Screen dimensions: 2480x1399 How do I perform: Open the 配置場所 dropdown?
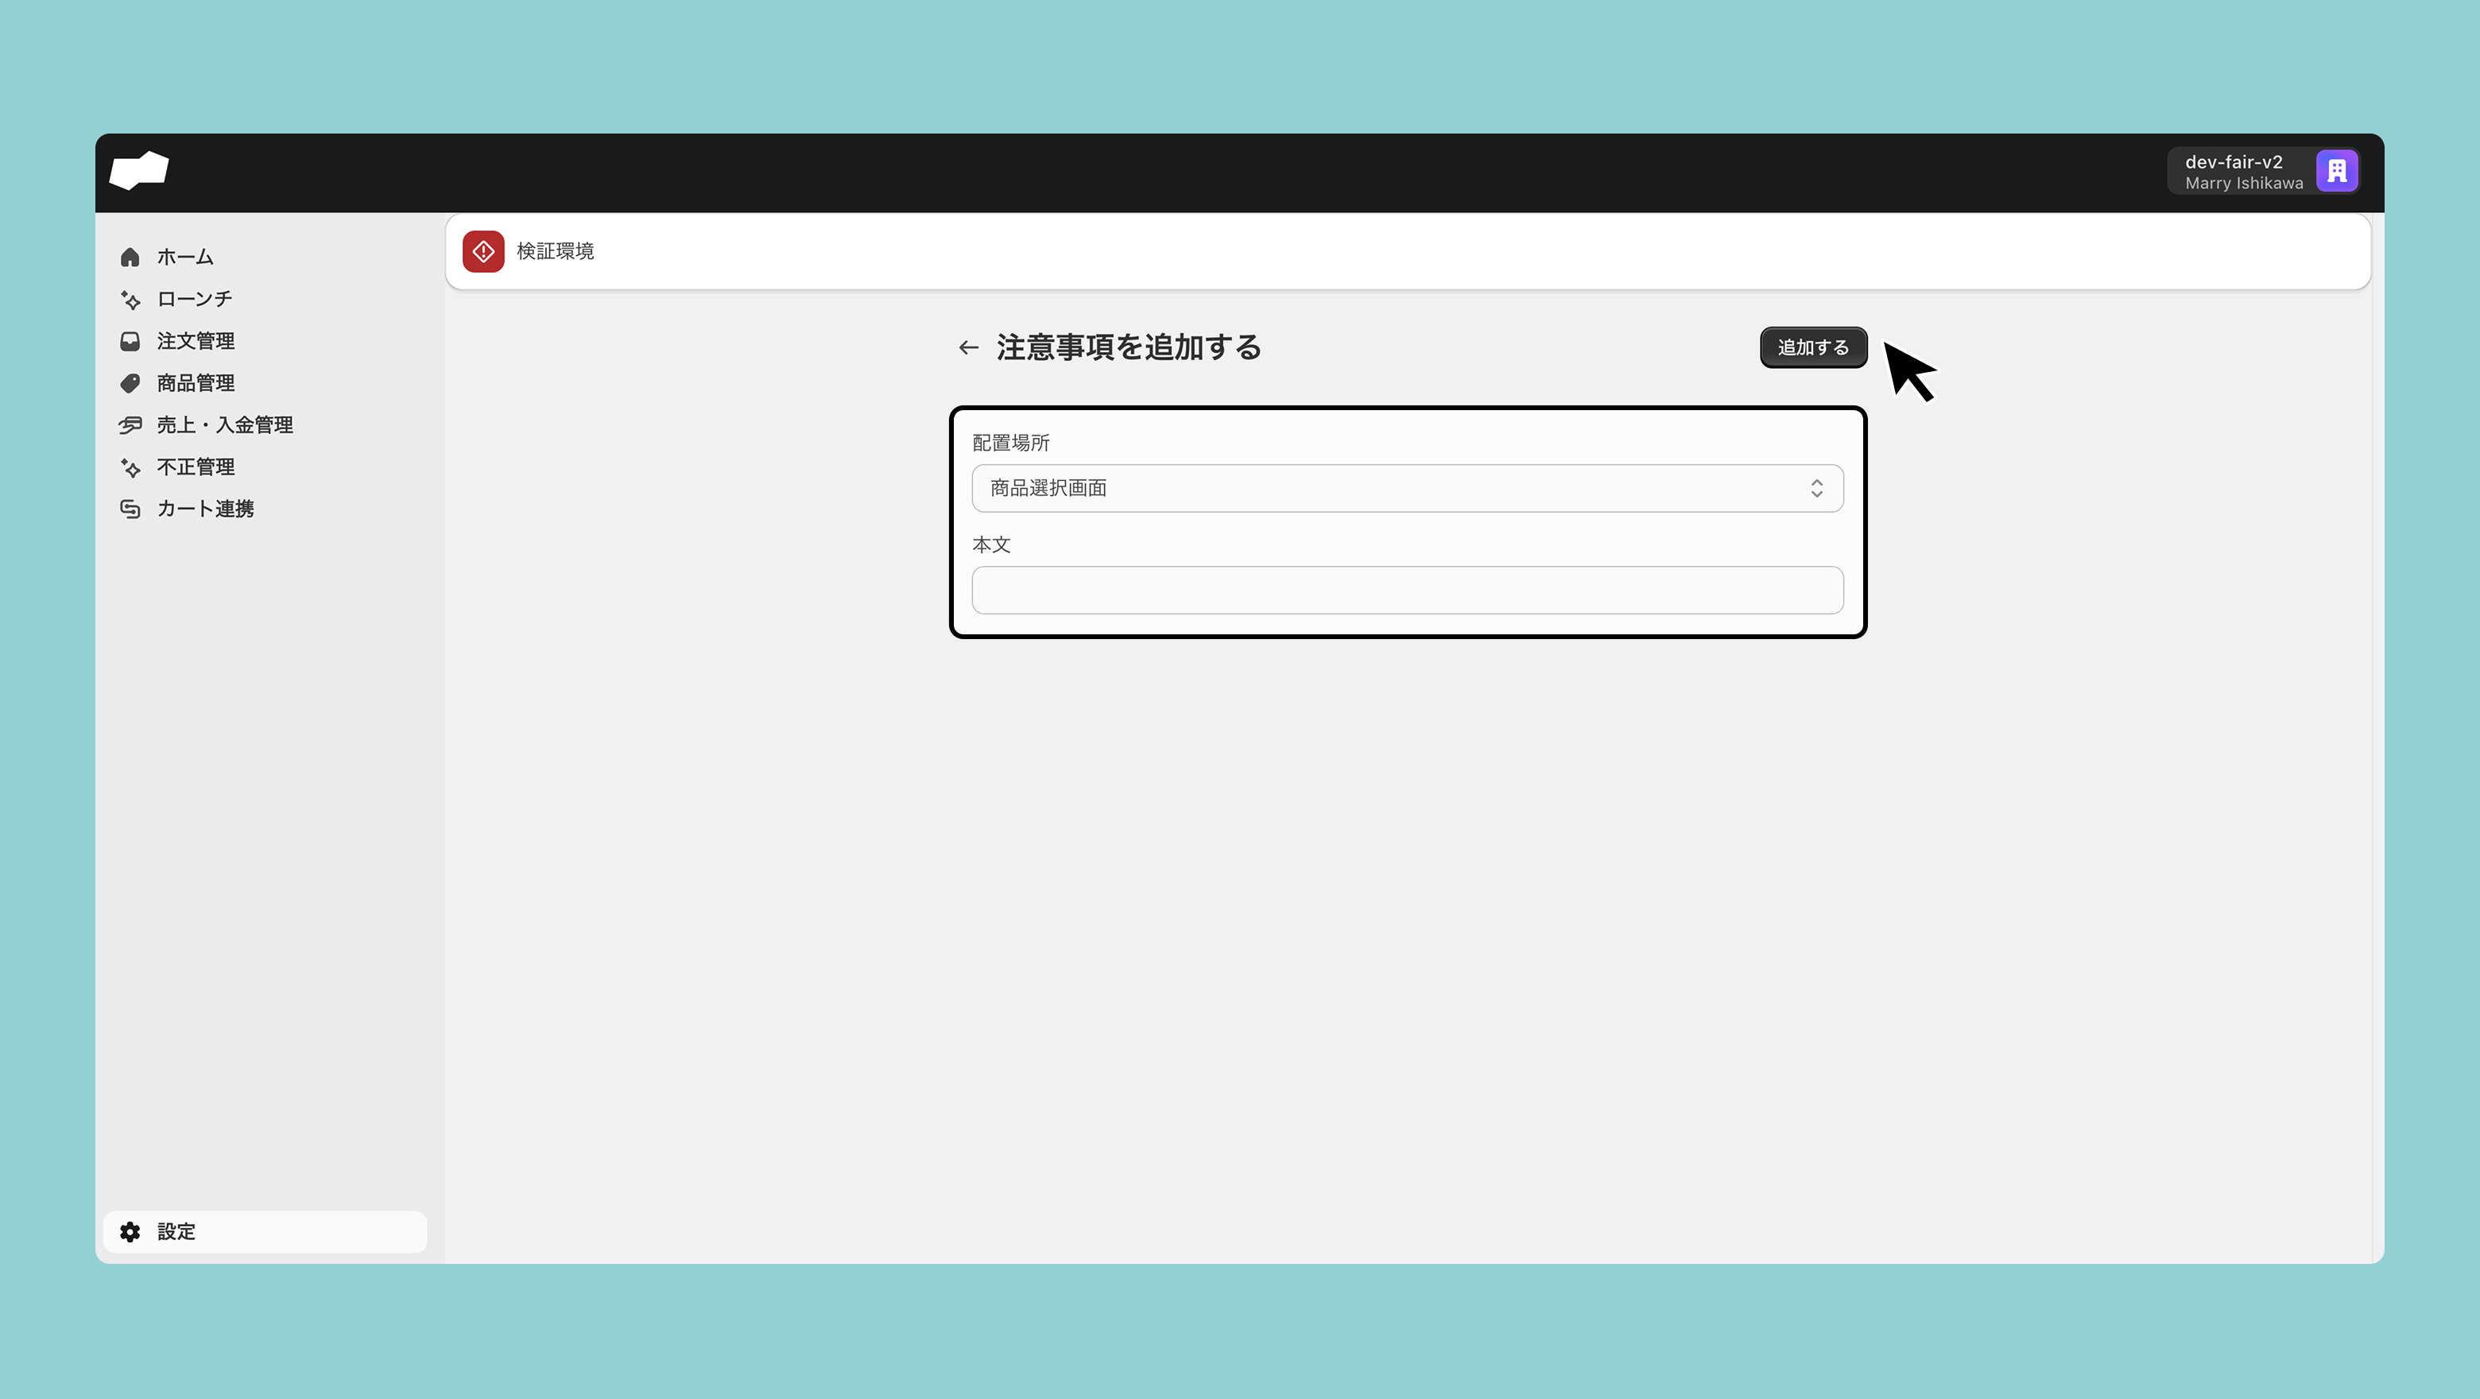coord(1405,488)
